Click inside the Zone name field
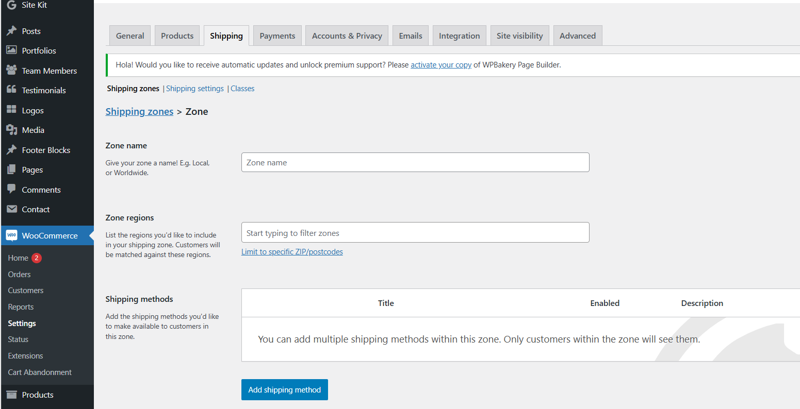The height and width of the screenshot is (409, 800). (415, 162)
